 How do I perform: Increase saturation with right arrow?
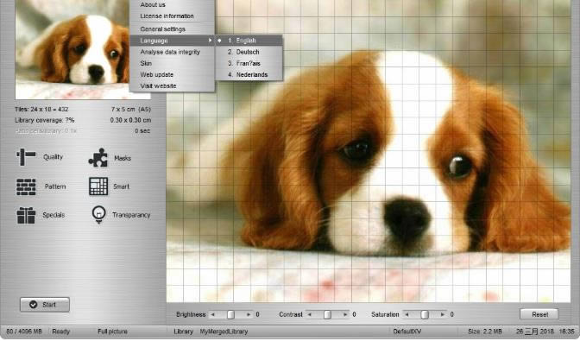[442, 314]
